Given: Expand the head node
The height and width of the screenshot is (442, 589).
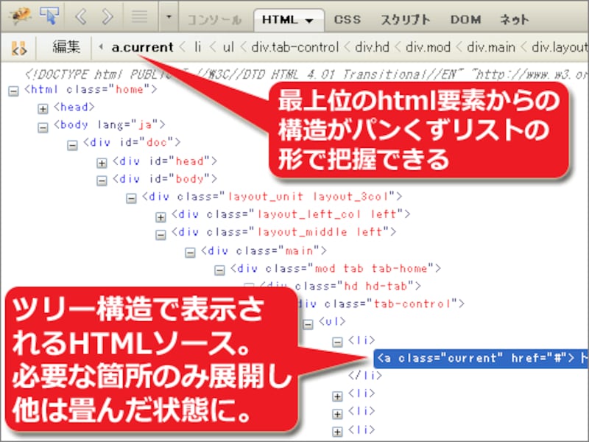Looking at the screenshot, I should coord(43,108).
